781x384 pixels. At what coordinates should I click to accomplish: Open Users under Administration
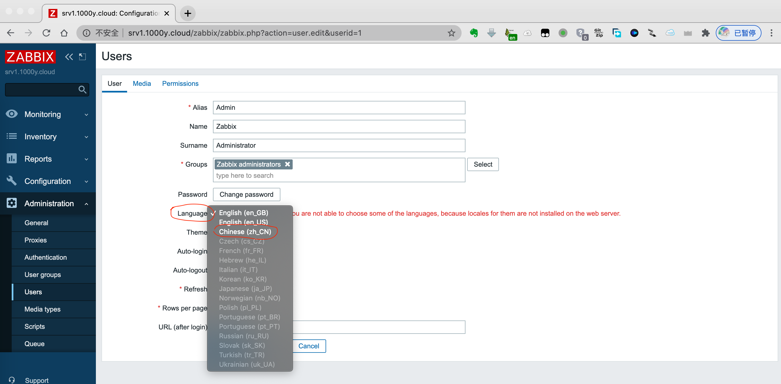click(x=54, y=292)
